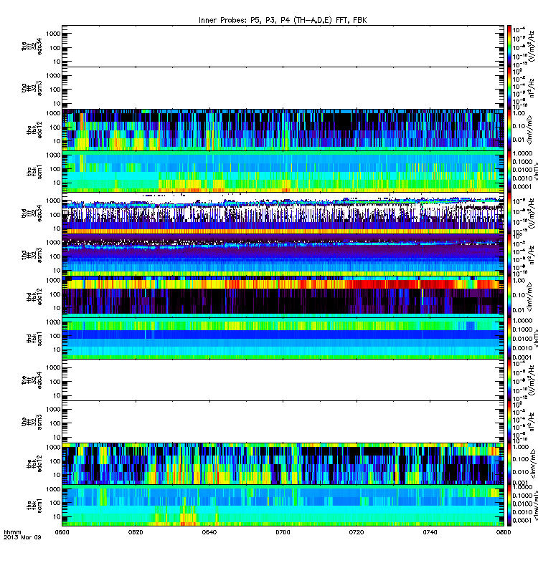This screenshot has width=538, height=573.
Task: Click the tha fbk scm1 spectrogram panel
Action: [283, 171]
